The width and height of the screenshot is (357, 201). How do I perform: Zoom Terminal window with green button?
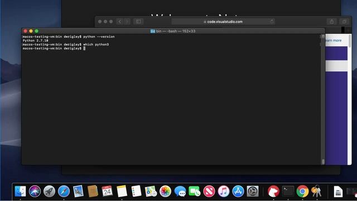36,31
